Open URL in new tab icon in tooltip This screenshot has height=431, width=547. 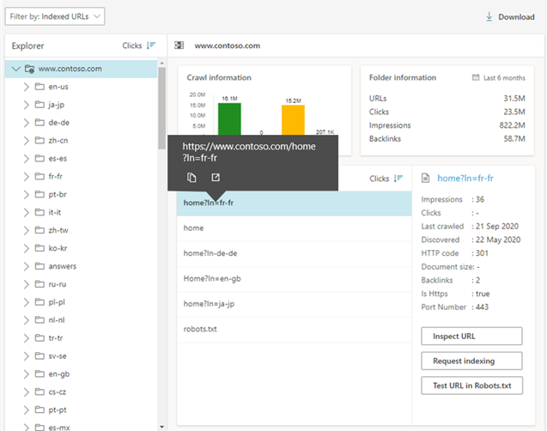pyautogui.click(x=216, y=178)
